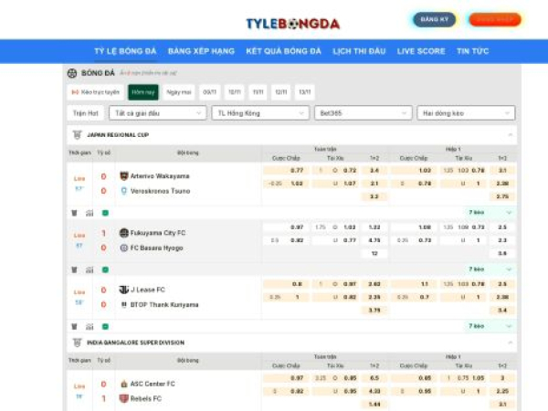
Task: Select the Hôm nay date filter
Action: [143, 92]
